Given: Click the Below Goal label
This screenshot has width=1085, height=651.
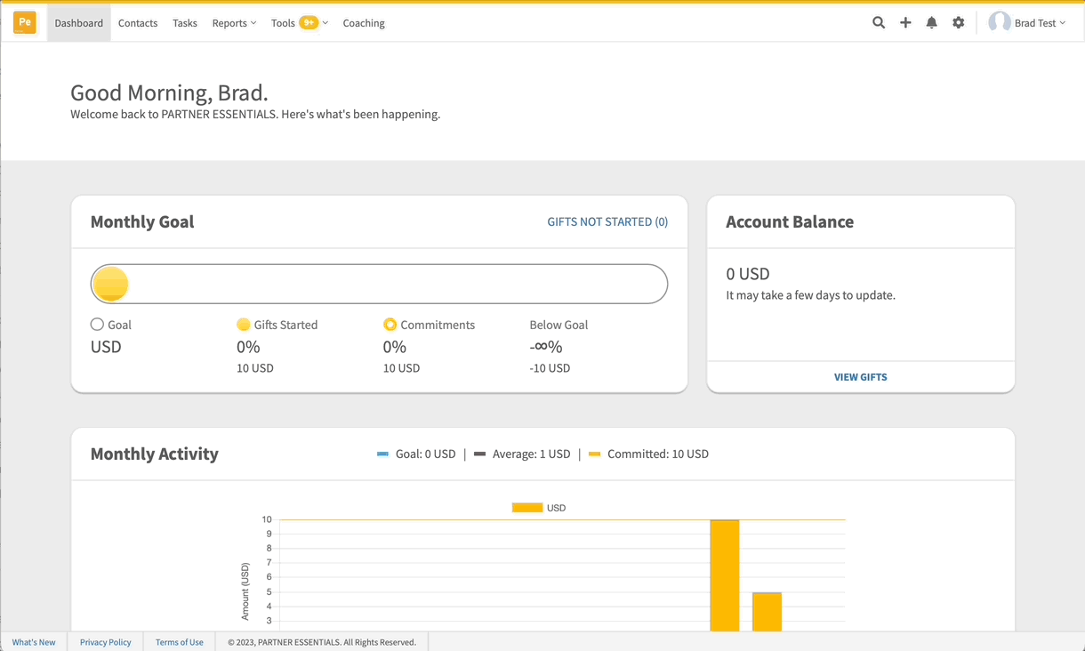Looking at the screenshot, I should tap(559, 325).
